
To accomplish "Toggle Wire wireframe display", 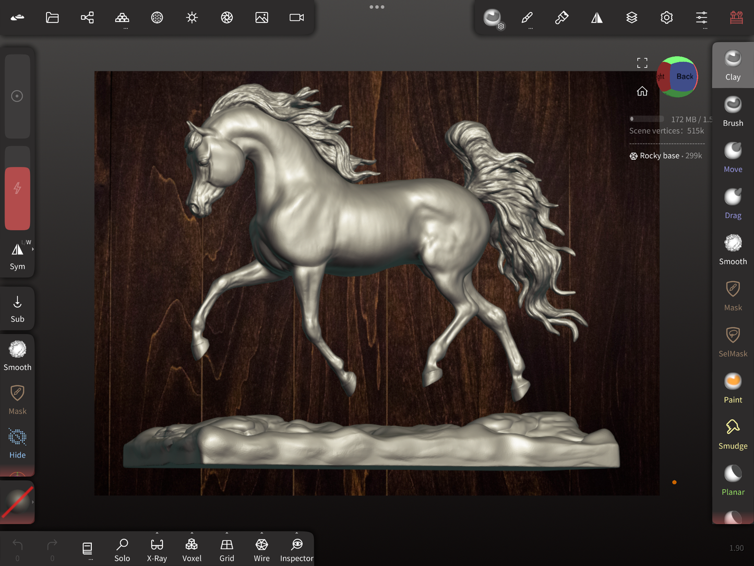I will pyautogui.click(x=261, y=550).
